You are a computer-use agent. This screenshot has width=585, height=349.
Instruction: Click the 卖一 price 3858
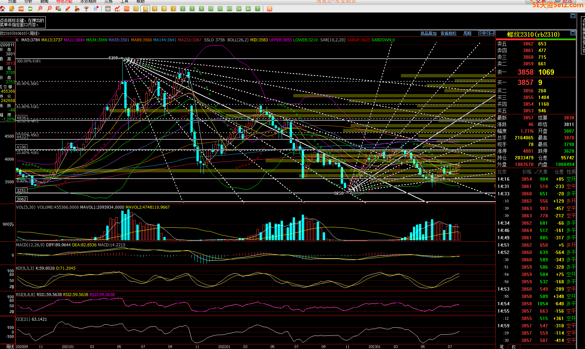tap(526, 72)
